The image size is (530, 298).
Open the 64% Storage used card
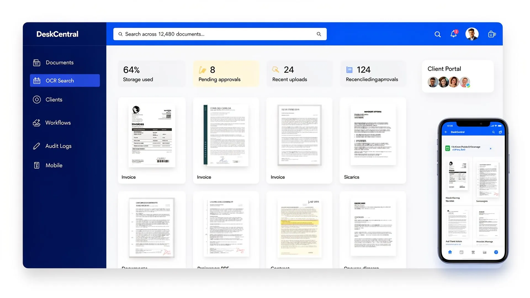[x=152, y=74]
